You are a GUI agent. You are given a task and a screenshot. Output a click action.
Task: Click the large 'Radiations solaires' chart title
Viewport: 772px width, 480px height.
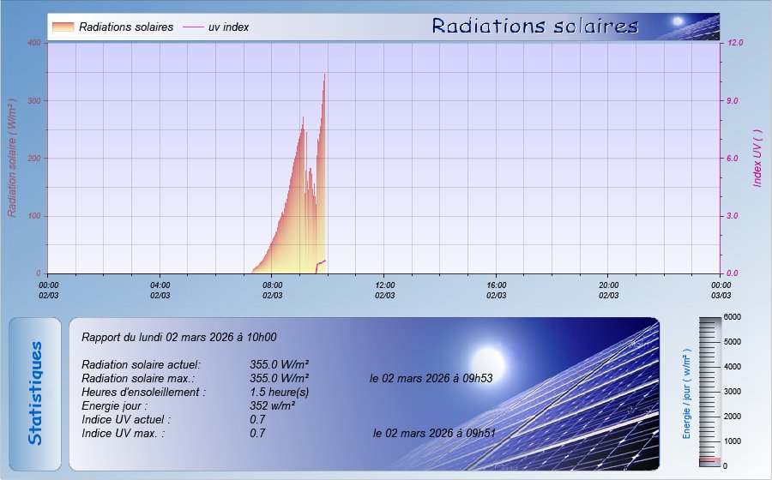535,27
